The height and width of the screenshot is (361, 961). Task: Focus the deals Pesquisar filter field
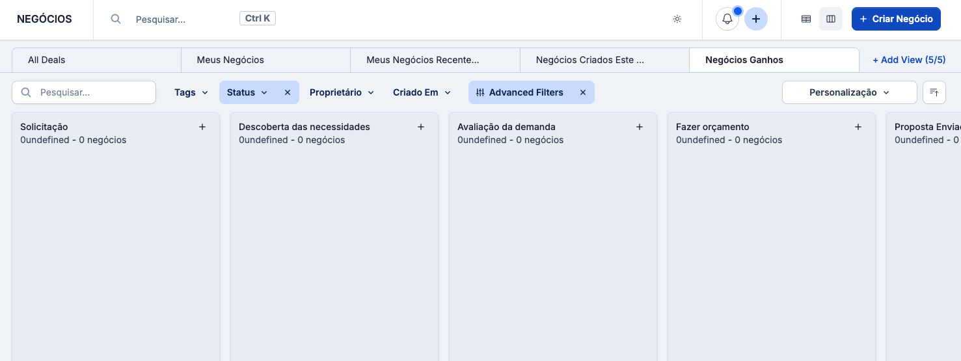coord(84,92)
